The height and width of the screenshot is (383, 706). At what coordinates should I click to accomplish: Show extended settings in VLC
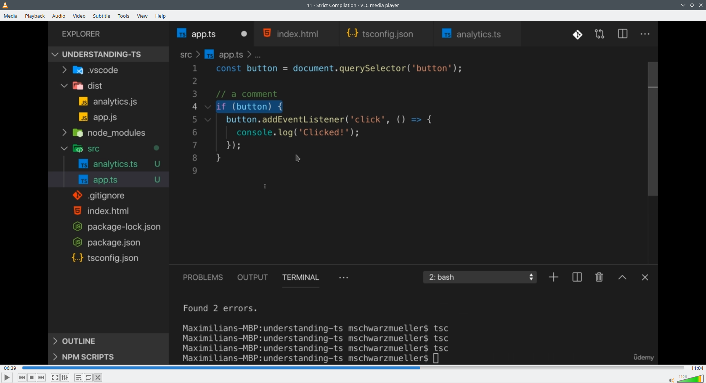[65, 377]
